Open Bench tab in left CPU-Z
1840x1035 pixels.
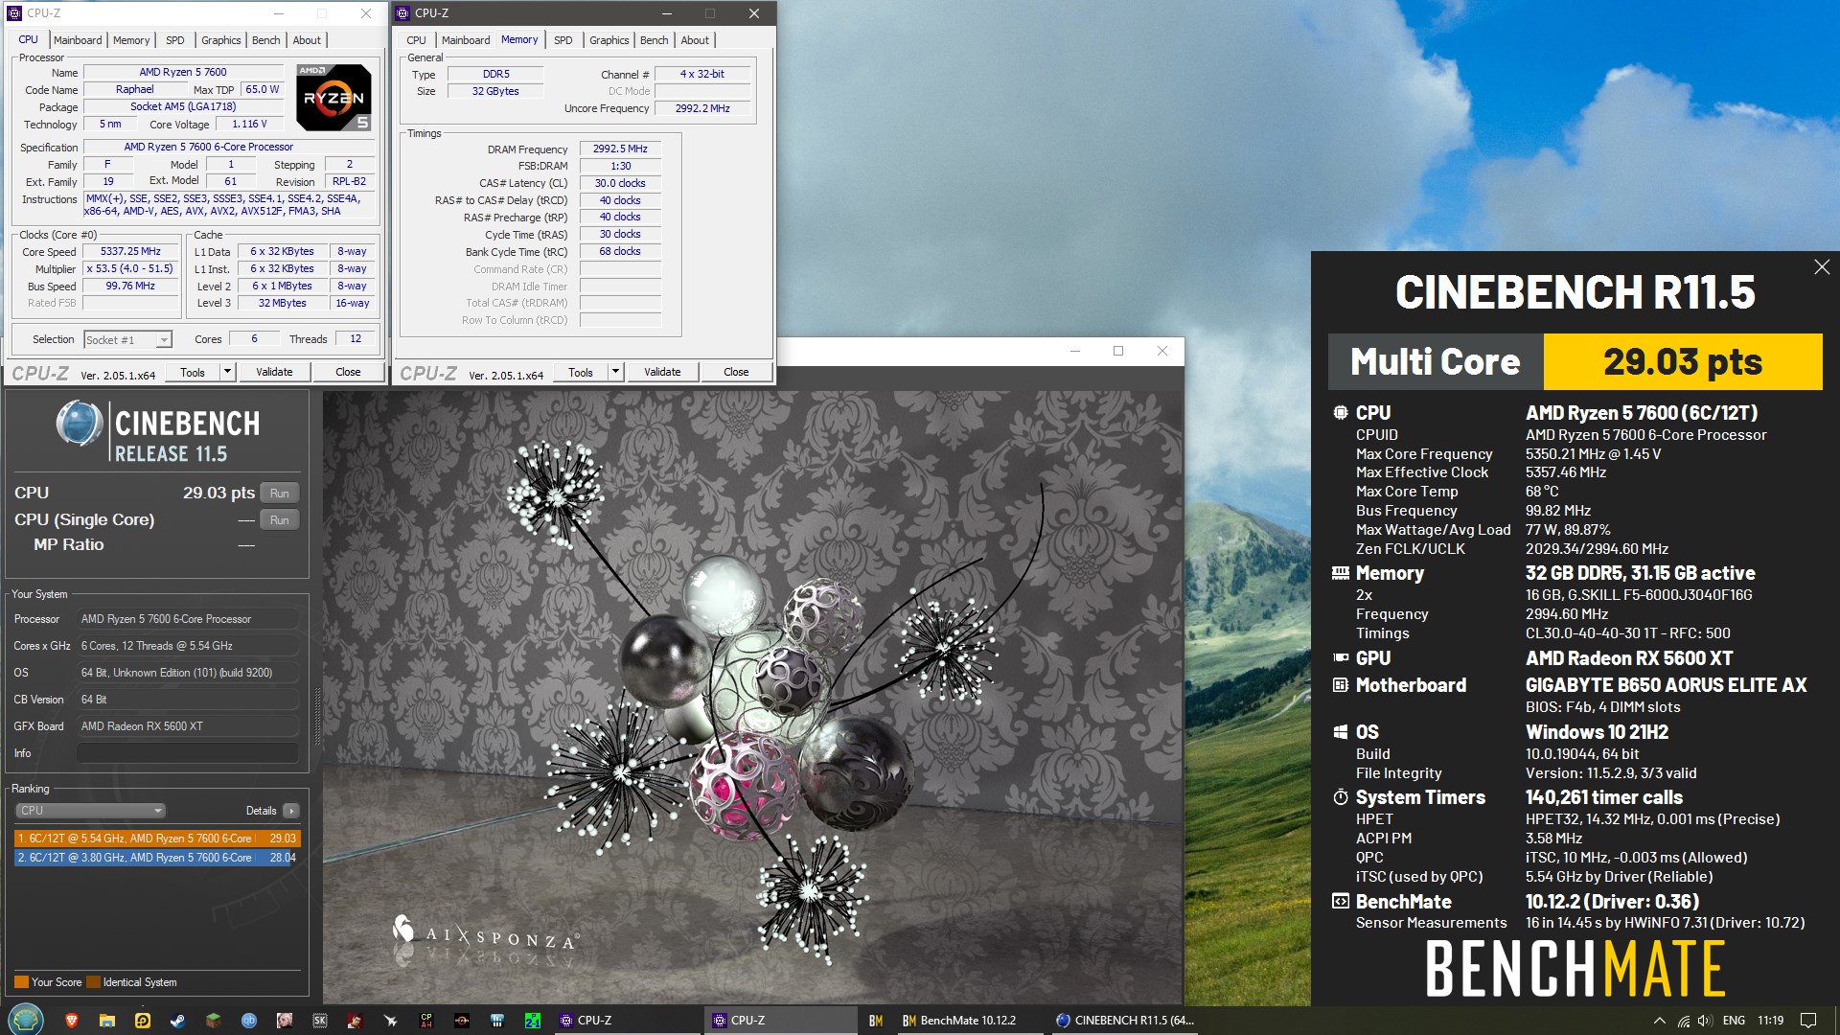point(266,40)
